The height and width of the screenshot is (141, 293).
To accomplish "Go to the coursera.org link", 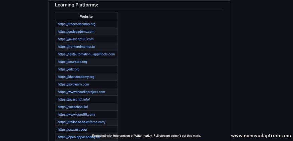I will [x=72, y=62].
